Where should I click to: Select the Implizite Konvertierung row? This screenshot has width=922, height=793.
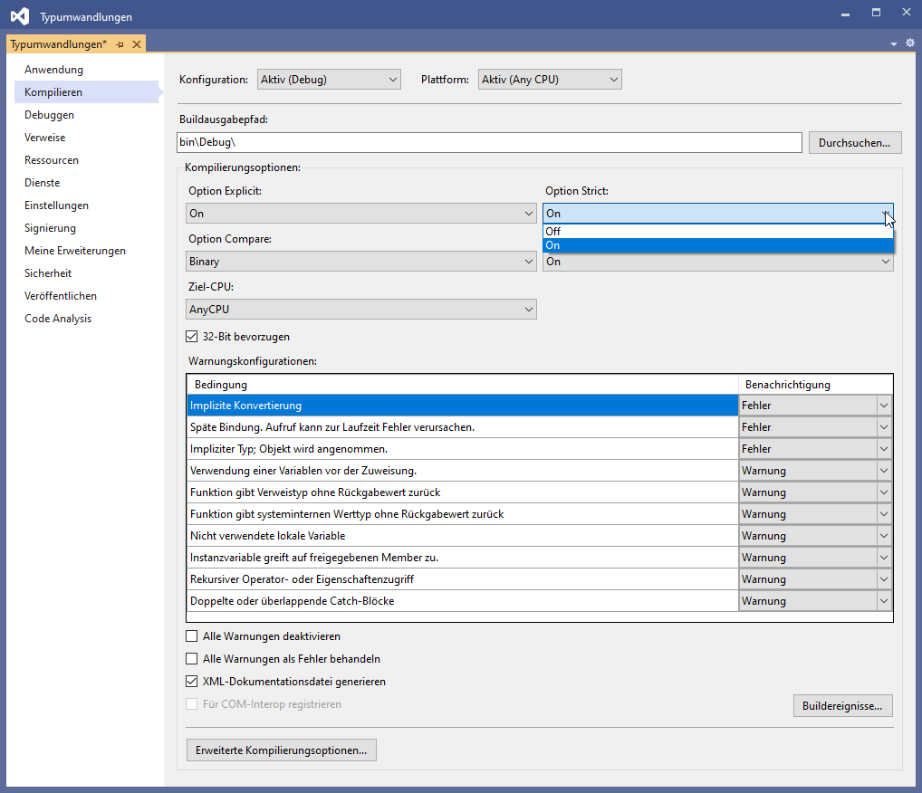pyautogui.click(x=462, y=406)
